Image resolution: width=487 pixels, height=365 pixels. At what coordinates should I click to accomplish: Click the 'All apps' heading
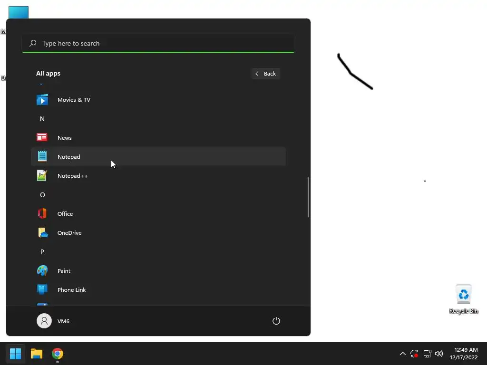point(48,74)
